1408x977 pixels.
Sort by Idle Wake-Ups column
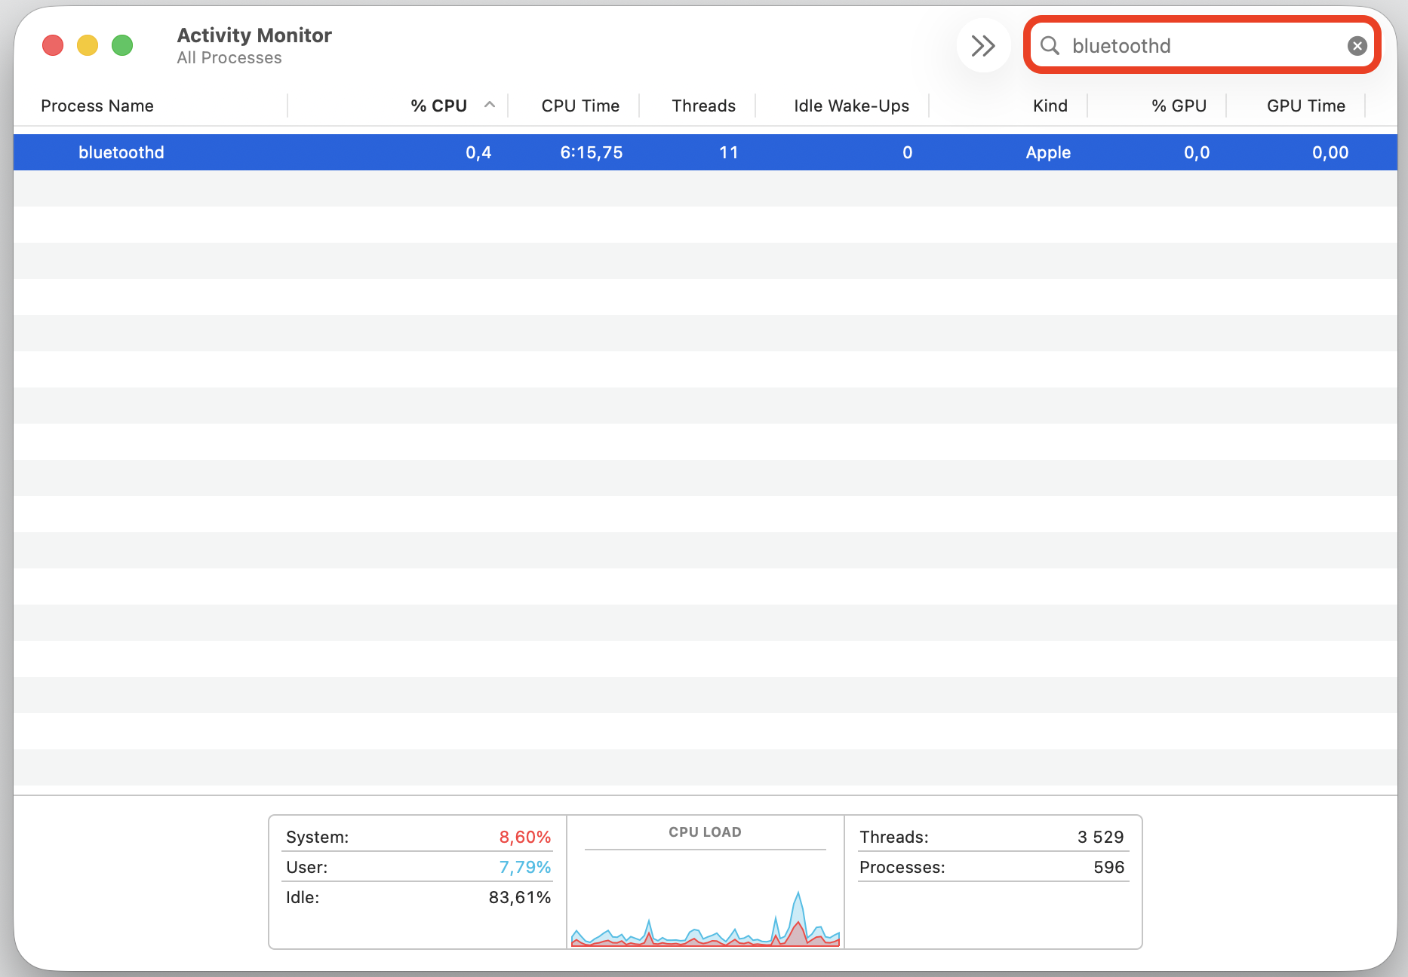[851, 106]
